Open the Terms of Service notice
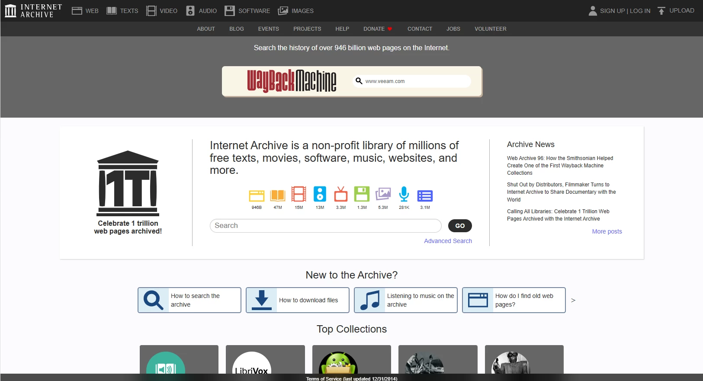Screen dimensions: 703x381 (x=352, y=378)
